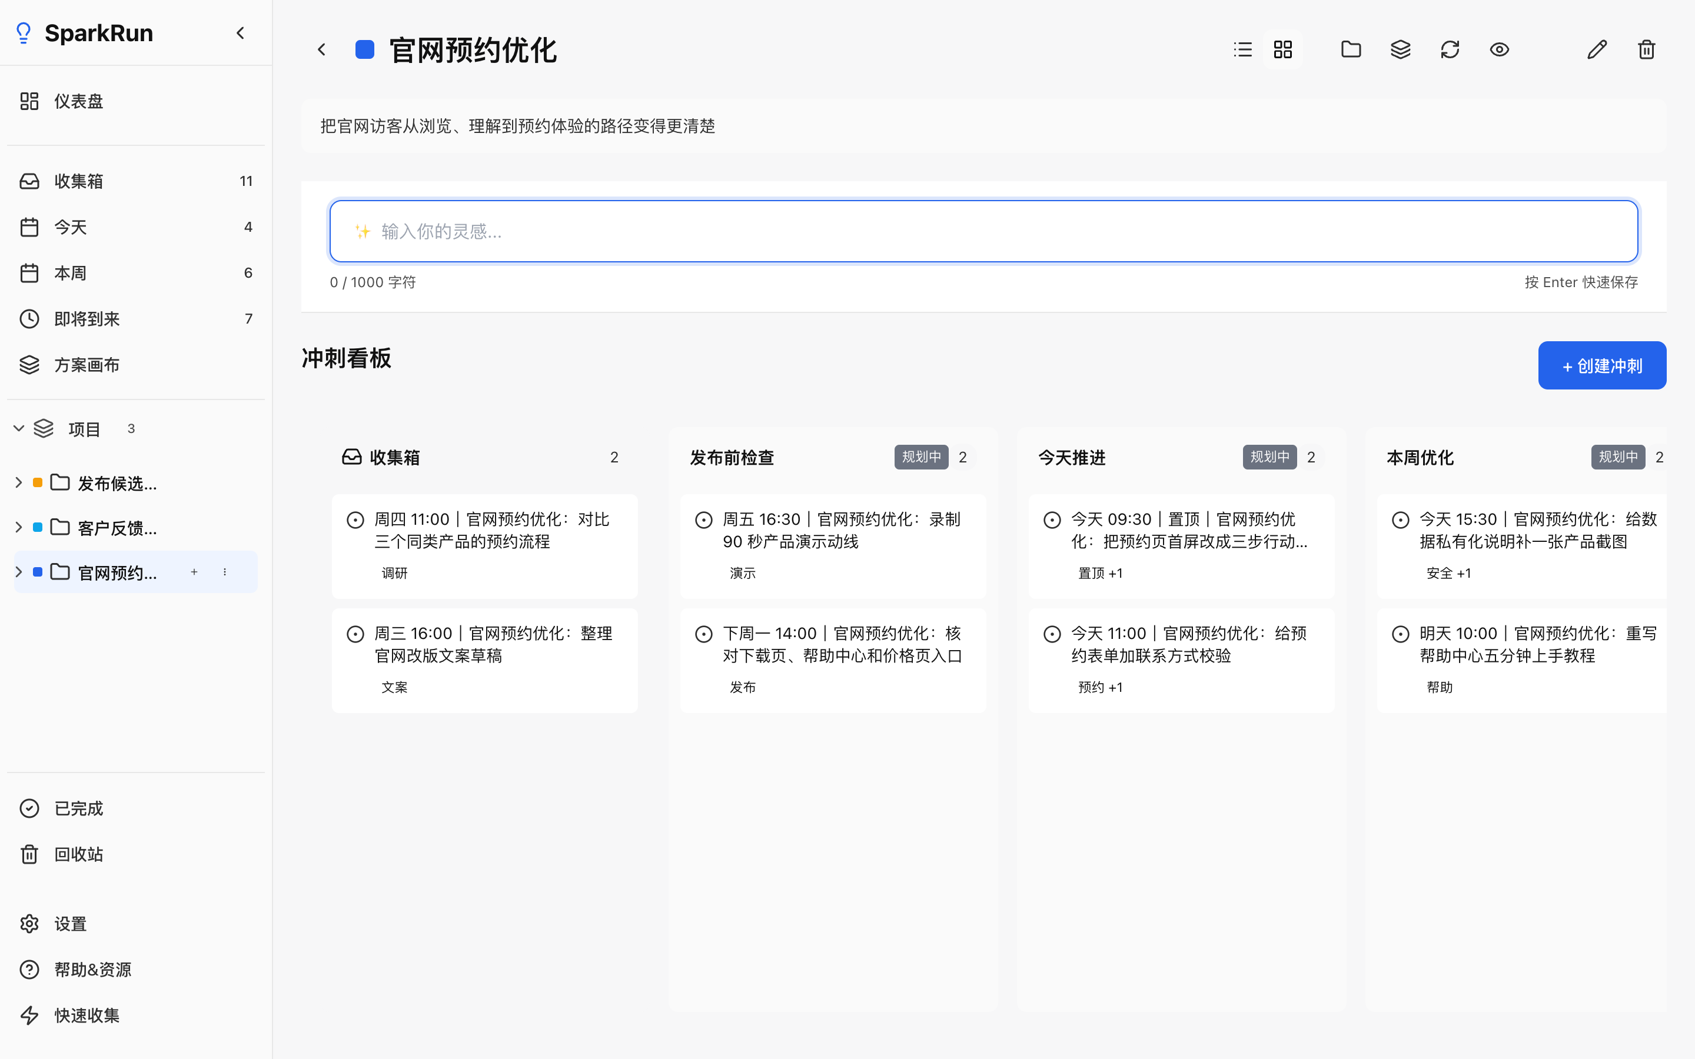
Task: Open 方案画布 in the sidebar
Action: pos(136,365)
